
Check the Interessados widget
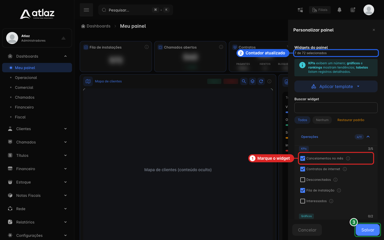[x=303, y=201]
